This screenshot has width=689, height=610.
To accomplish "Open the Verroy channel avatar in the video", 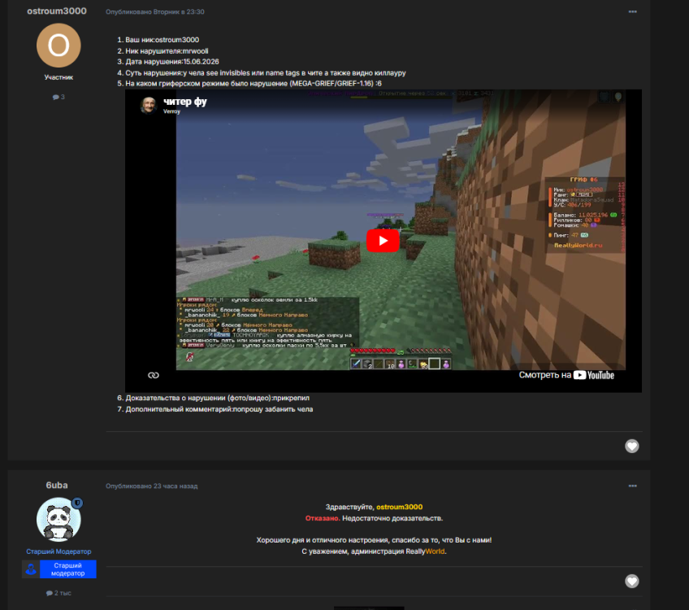I will pyautogui.click(x=149, y=105).
